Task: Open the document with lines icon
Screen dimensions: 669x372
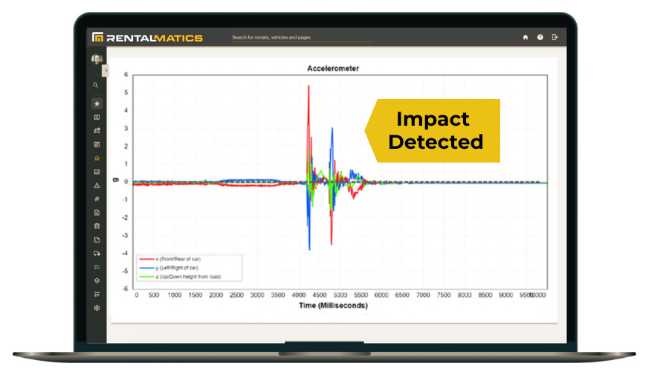Action: tap(97, 213)
